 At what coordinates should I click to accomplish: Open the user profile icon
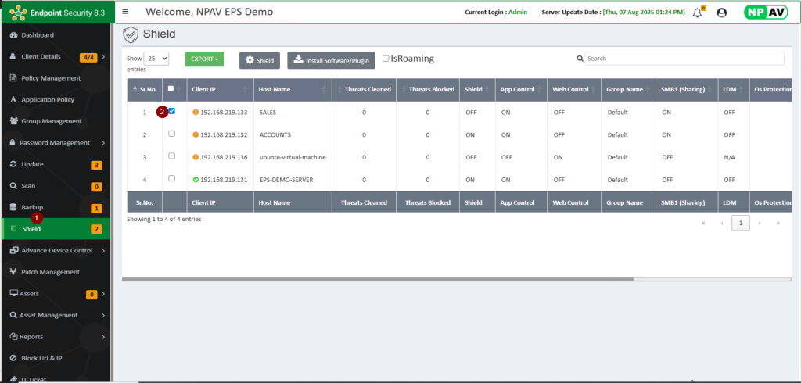[x=721, y=13]
